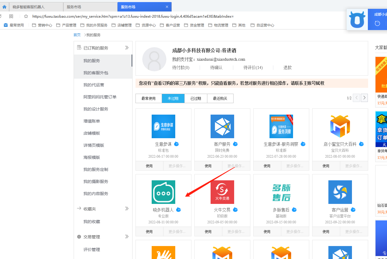Open the 我的外贸服务 bookmarks folder
Screen dimensions: 387x259
coord(94,25)
